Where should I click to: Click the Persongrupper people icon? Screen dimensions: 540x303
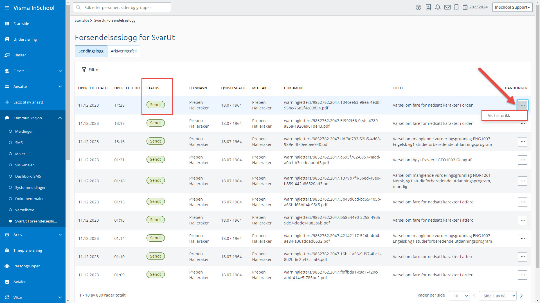pos(7,266)
